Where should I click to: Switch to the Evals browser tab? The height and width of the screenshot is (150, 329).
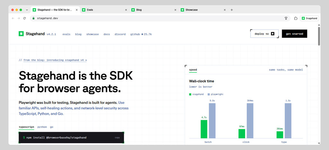[x=104, y=10]
